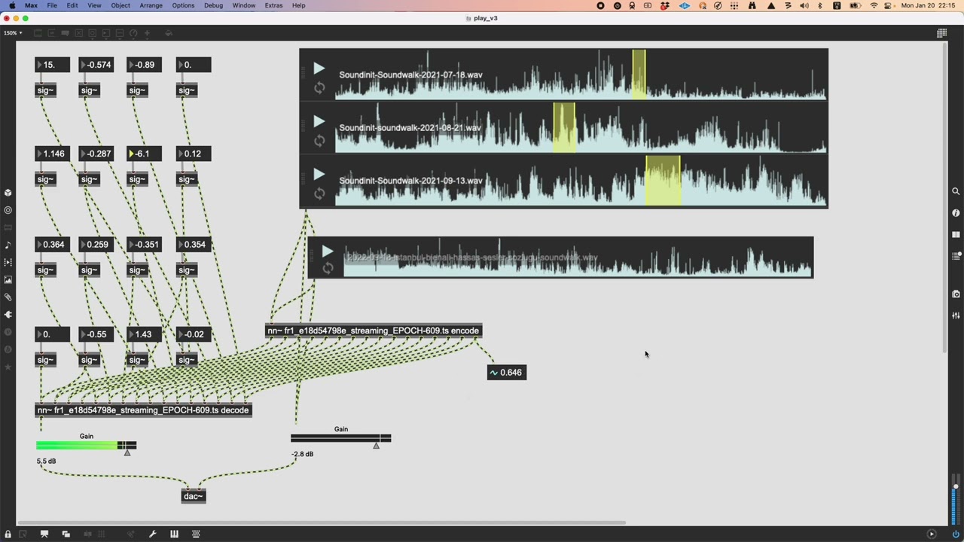The image size is (964, 542).
Task: Toggle the audio power button at bottom right
Action: click(956, 534)
